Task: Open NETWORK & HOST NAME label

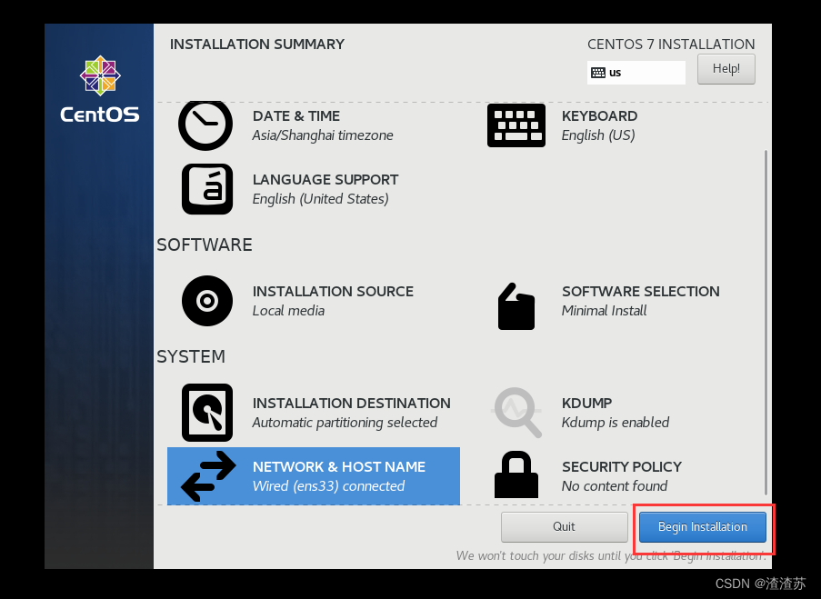Action: [339, 467]
